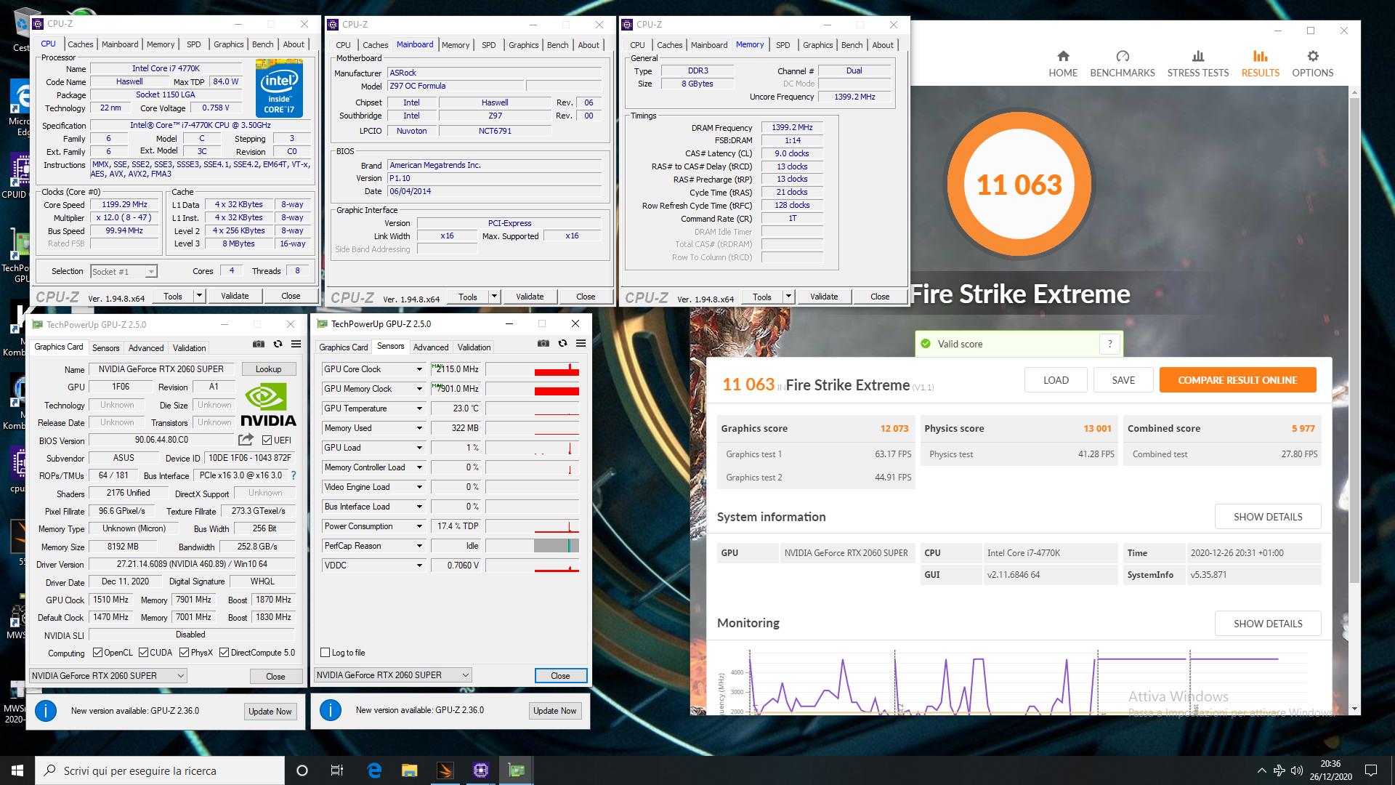Open 3DMark Benchmarks section

pos(1122,64)
